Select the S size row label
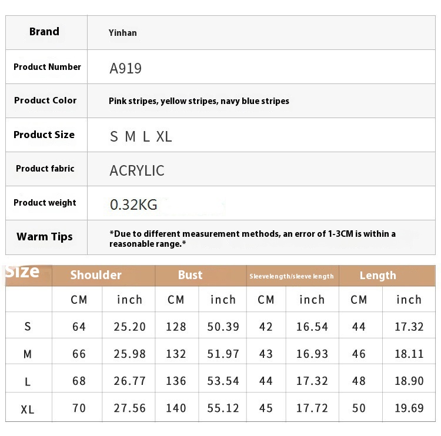The width and height of the screenshot is (441, 436). coord(28,327)
